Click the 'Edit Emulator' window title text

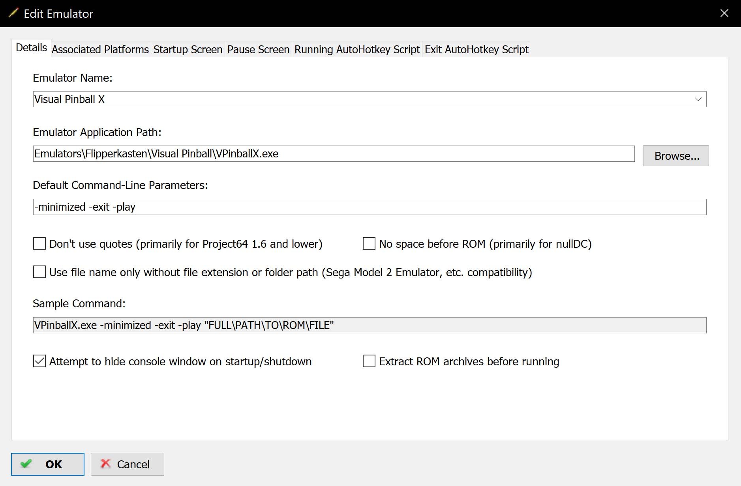coord(58,14)
